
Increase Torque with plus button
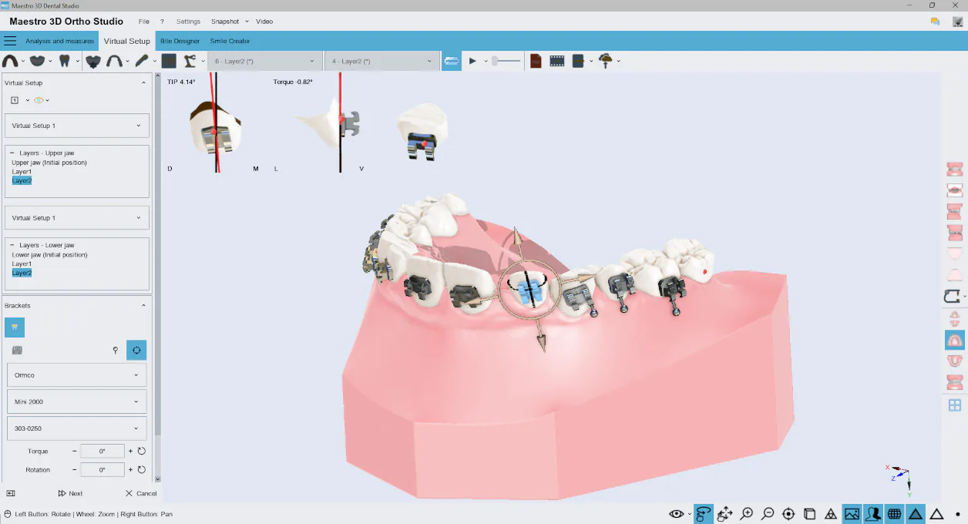tap(130, 451)
